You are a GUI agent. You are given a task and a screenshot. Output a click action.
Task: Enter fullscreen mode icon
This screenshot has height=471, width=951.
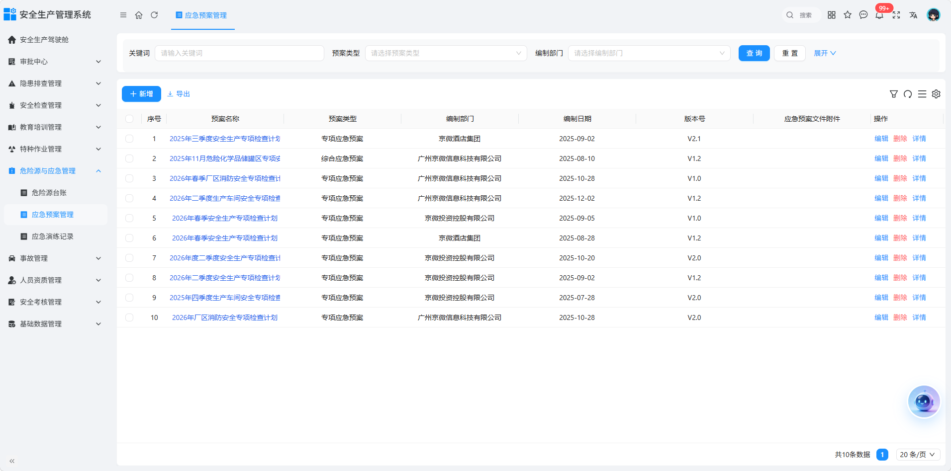pyautogui.click(x=896, y=15)
